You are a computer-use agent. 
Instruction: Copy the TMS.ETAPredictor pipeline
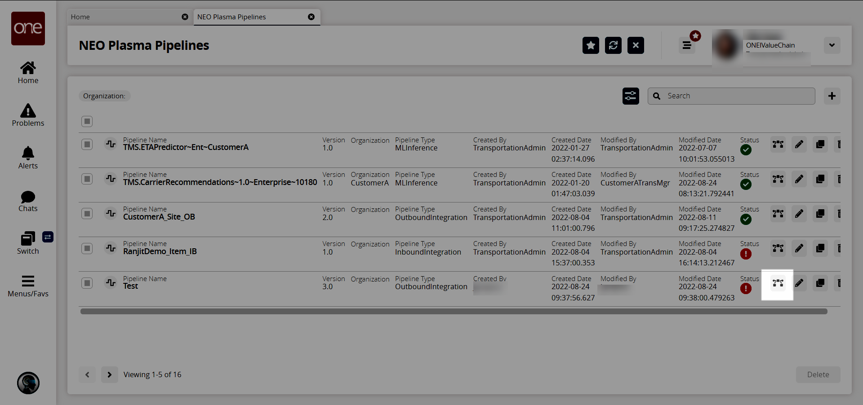click(820, 145)
